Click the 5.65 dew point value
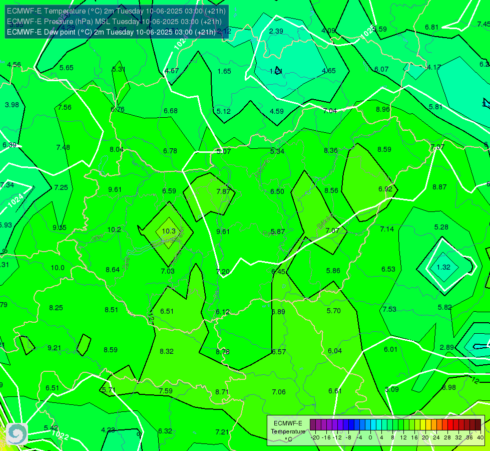Screen dimensions: 490x451 [x=66, y=68]
